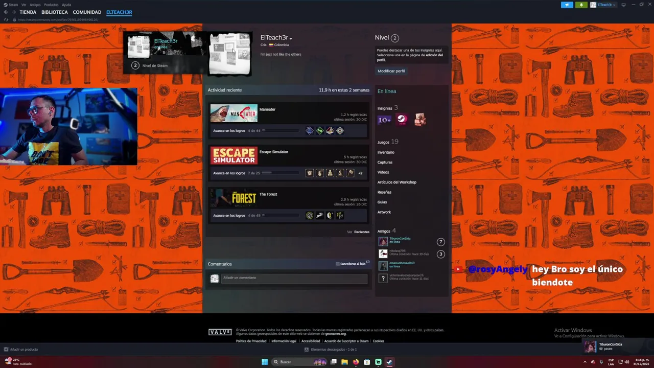Go back with the navigation arrow
This screenshot has width=654, height=368.
click(6, 12)
